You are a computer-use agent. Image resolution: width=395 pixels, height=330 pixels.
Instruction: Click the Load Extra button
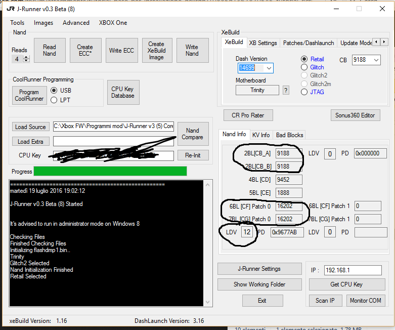tap(30, 141)
